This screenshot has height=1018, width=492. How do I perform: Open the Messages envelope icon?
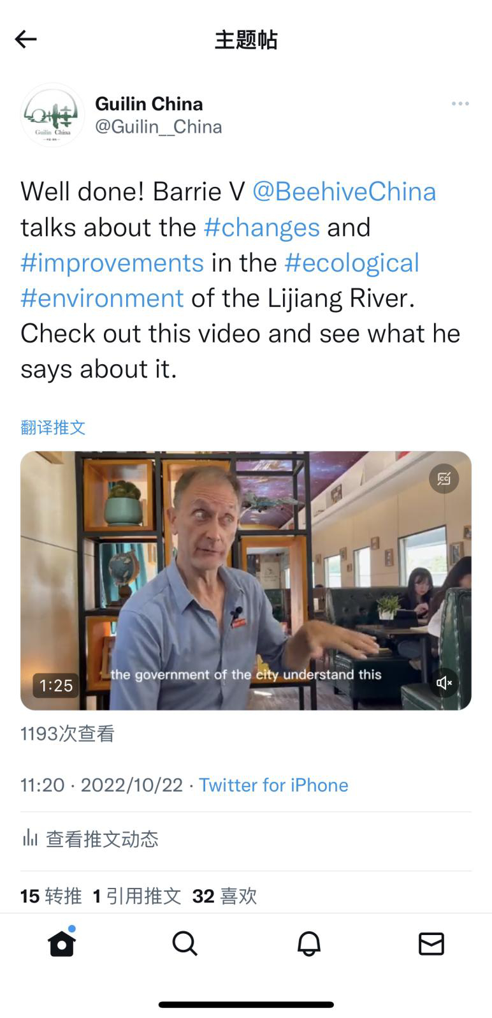point(431,943)
